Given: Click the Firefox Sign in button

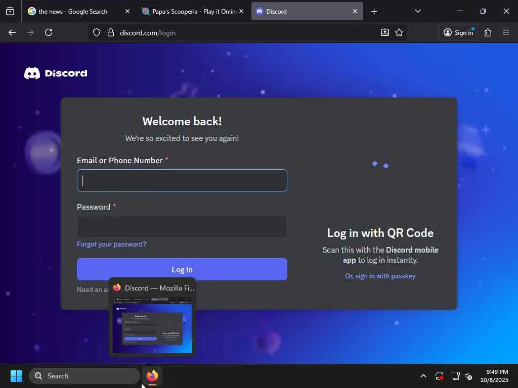Looking at the screenshot, I should pyautogui.click(x=458, y=32).
